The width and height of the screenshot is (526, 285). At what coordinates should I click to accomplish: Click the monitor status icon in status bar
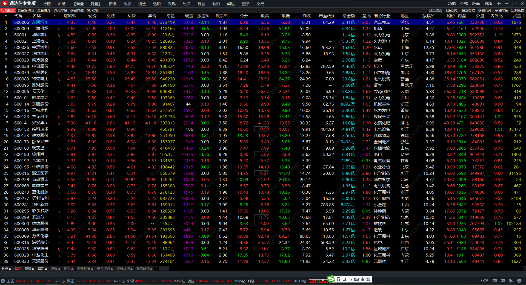pyautogui.click(x=503, y=281)
